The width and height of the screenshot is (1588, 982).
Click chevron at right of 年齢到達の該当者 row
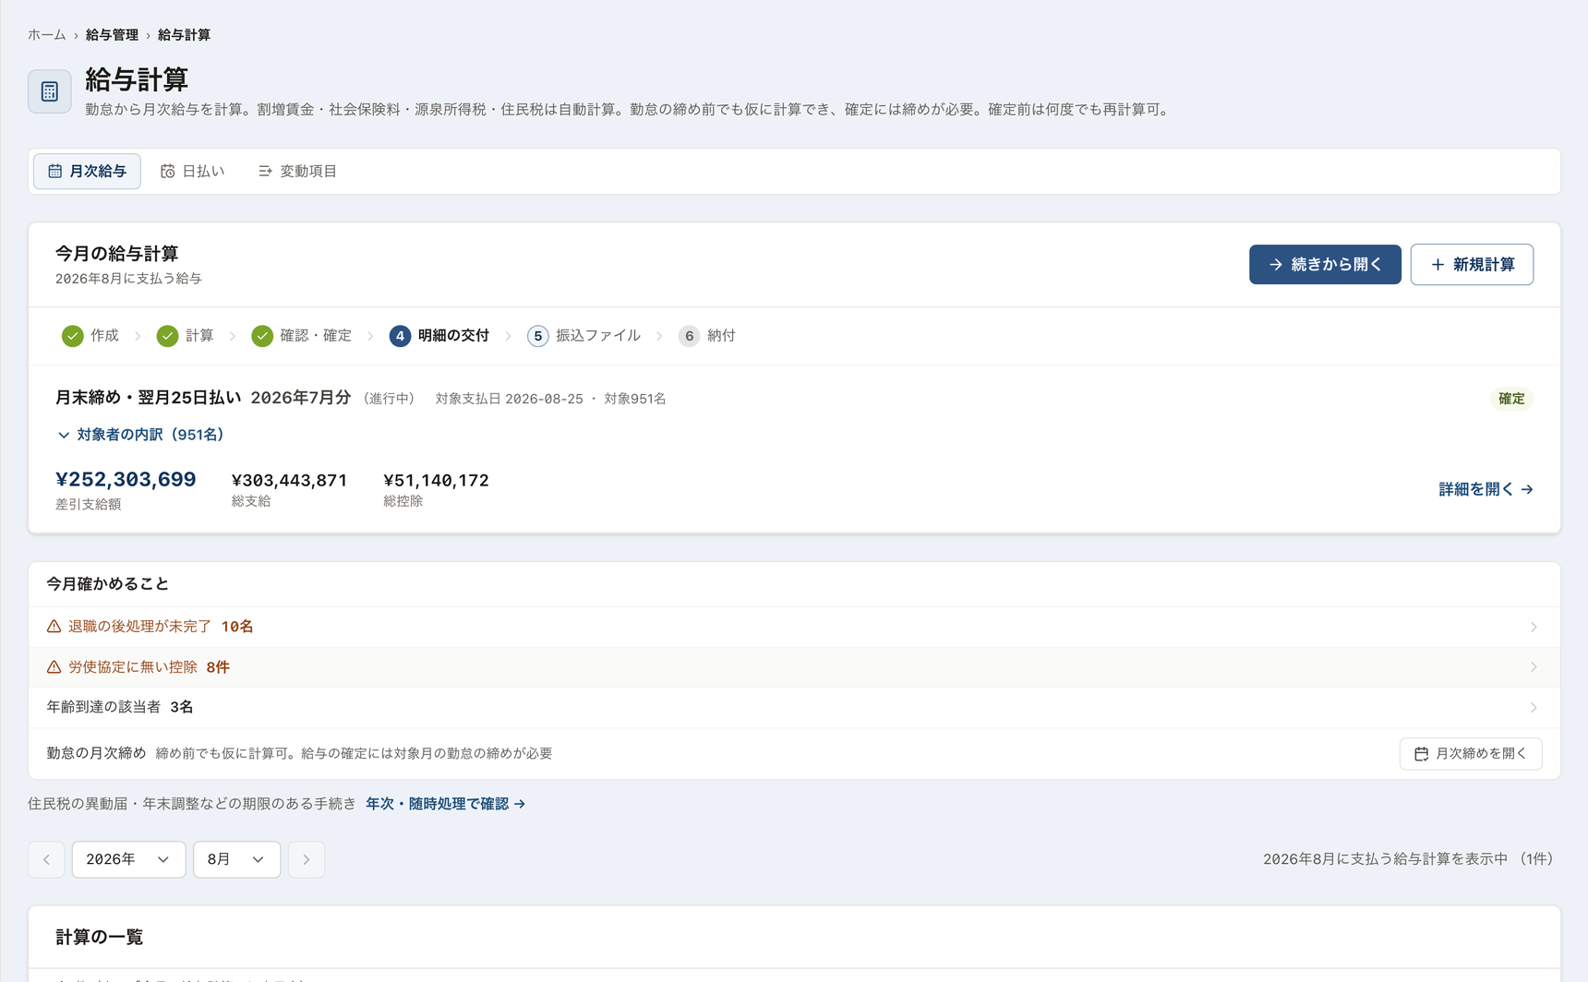click(1534, 708)
